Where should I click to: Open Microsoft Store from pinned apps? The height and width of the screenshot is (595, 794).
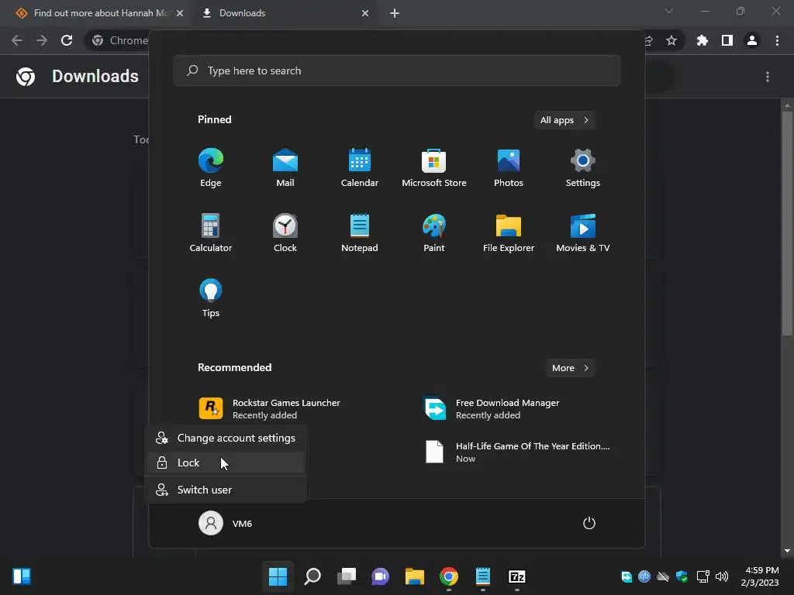[434, 167]
